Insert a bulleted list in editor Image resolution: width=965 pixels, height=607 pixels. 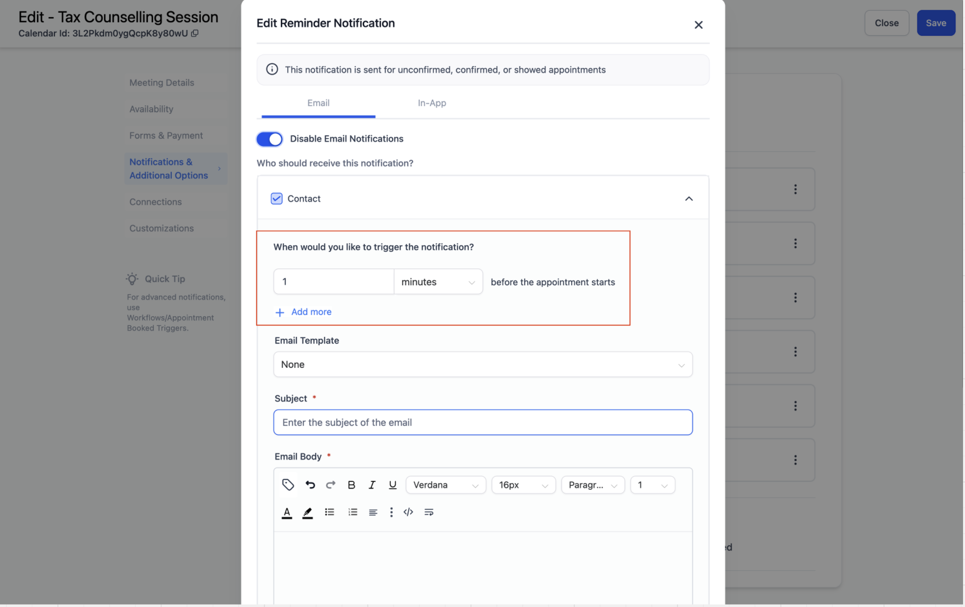pos(329,512)
